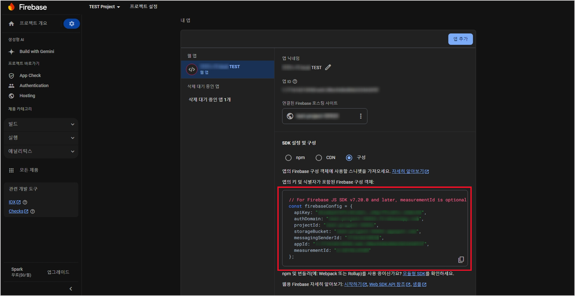
Task: Click the 관련 개발 도구 heading
Action: coord(23,189)
